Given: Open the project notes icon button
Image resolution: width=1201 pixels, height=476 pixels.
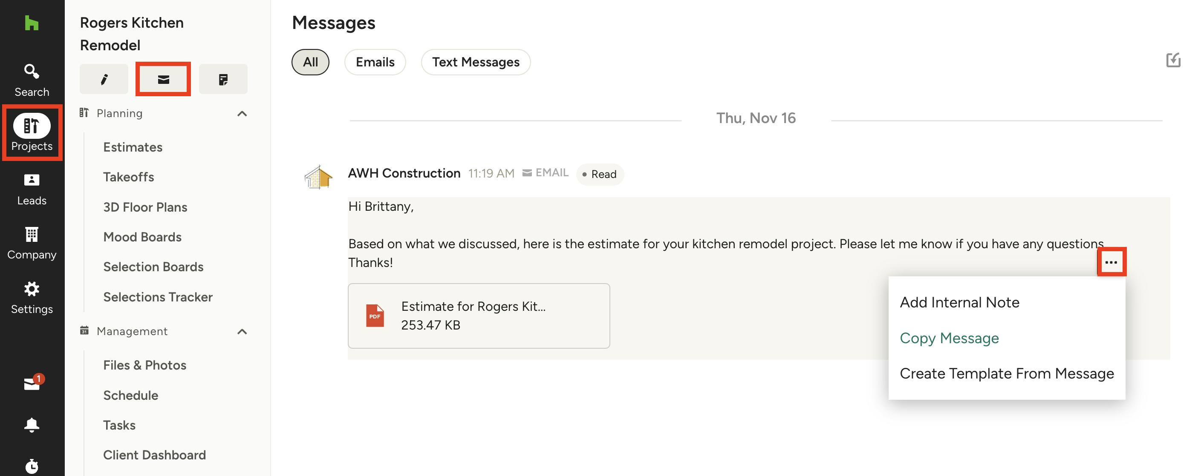Looking at the screenshot, I should 223,80.
